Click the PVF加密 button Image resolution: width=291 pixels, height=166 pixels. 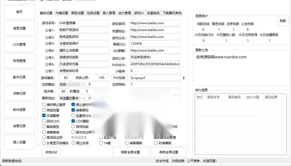point(119,78)
